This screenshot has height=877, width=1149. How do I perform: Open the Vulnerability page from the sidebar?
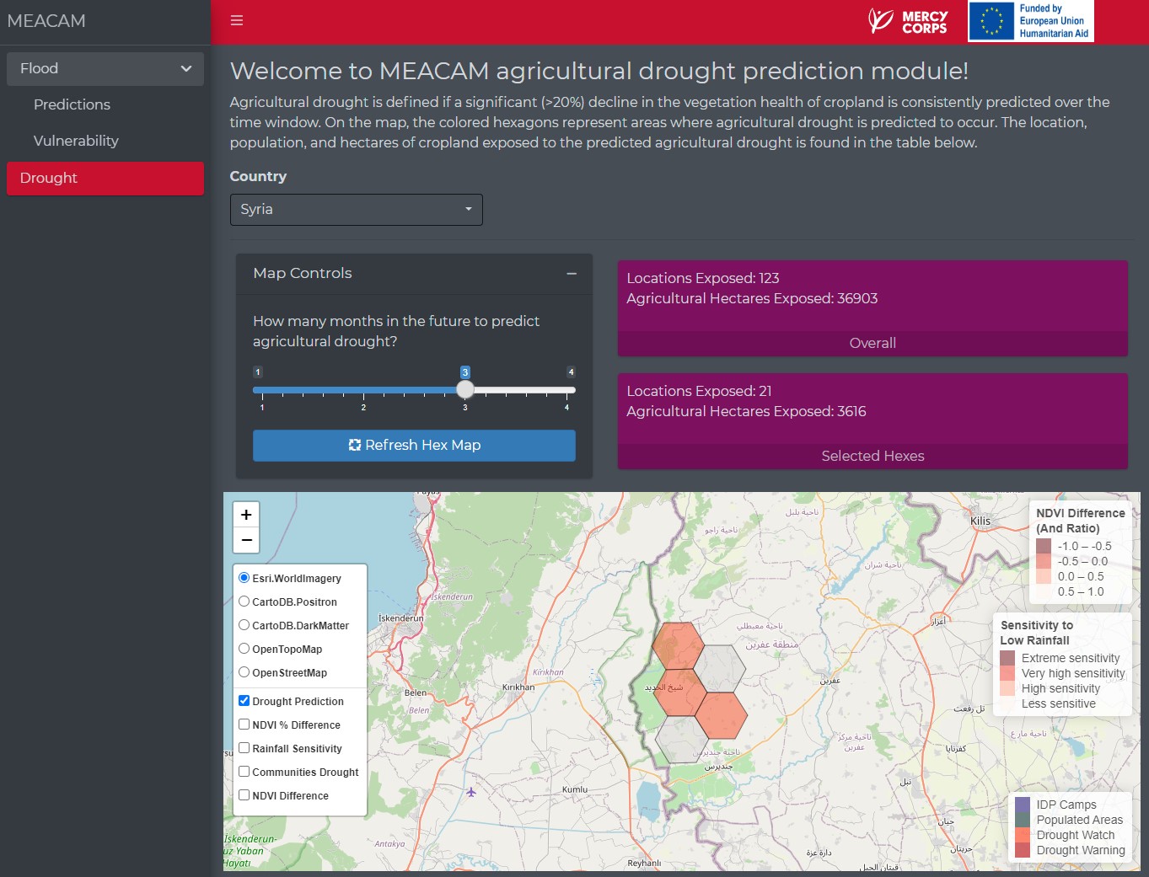click(76, 141)
